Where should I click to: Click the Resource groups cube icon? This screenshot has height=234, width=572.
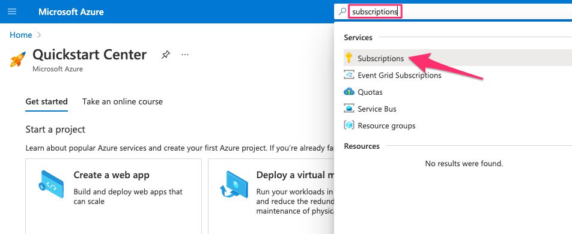pos(349,125)
